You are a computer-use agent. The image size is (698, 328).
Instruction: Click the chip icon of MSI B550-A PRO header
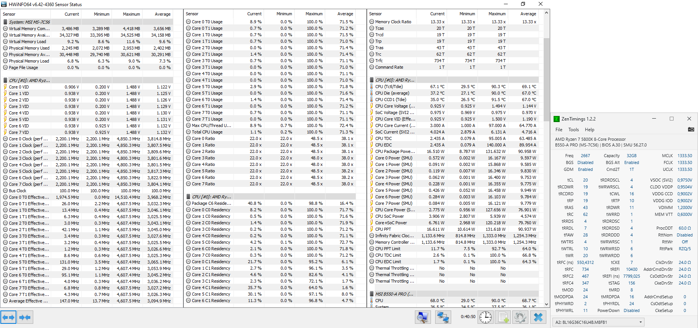point(372,294)
